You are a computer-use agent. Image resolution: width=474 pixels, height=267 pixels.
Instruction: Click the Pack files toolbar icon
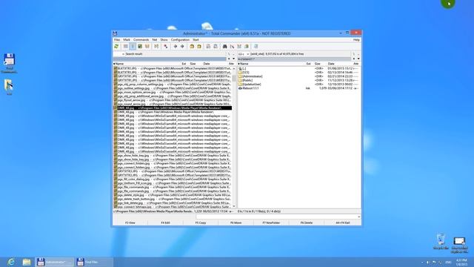192,46
